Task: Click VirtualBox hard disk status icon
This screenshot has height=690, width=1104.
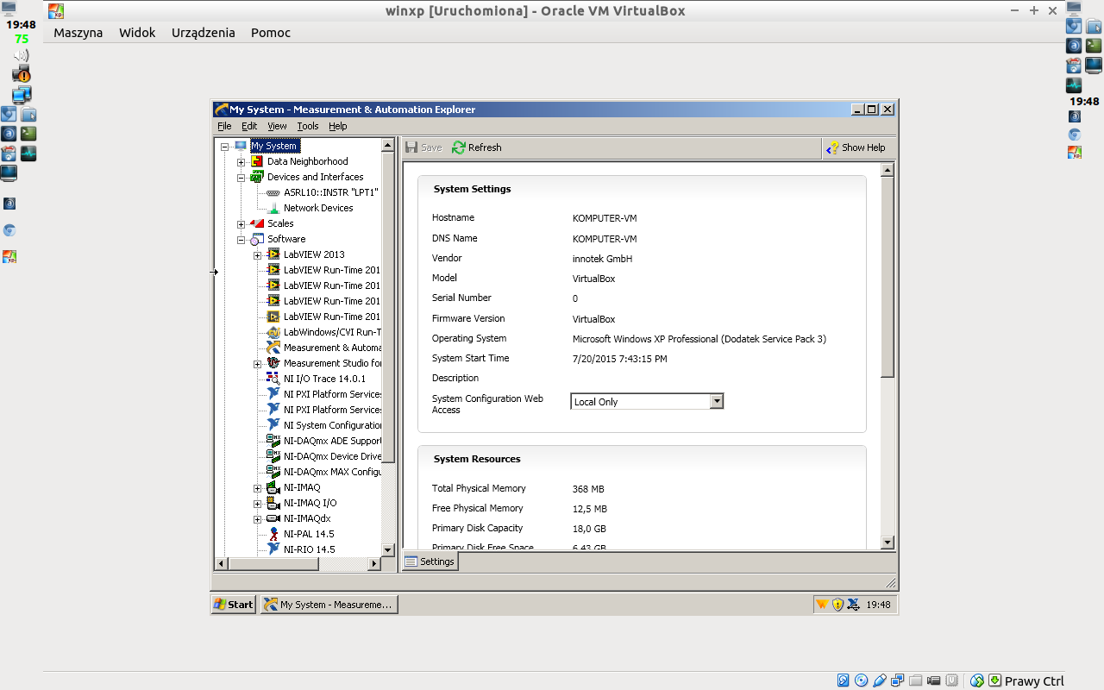Action: click(x=843, y=681)
